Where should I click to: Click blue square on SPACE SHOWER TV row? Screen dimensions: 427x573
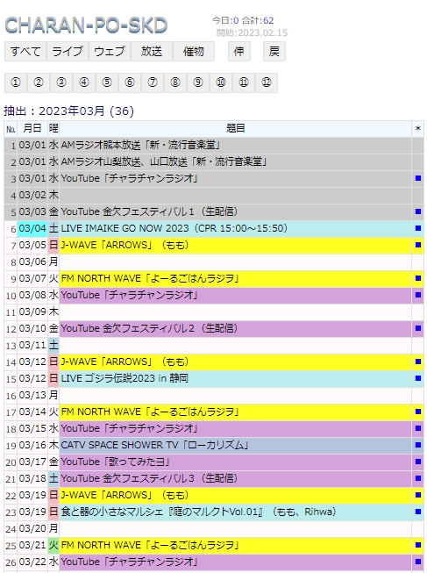click(418, 445)
